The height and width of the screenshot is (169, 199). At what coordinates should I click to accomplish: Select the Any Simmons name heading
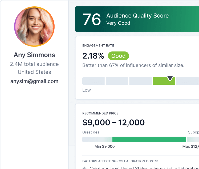[34, 55]
